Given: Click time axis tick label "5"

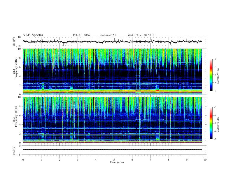Looking at the screenshot, I should 114,160.
